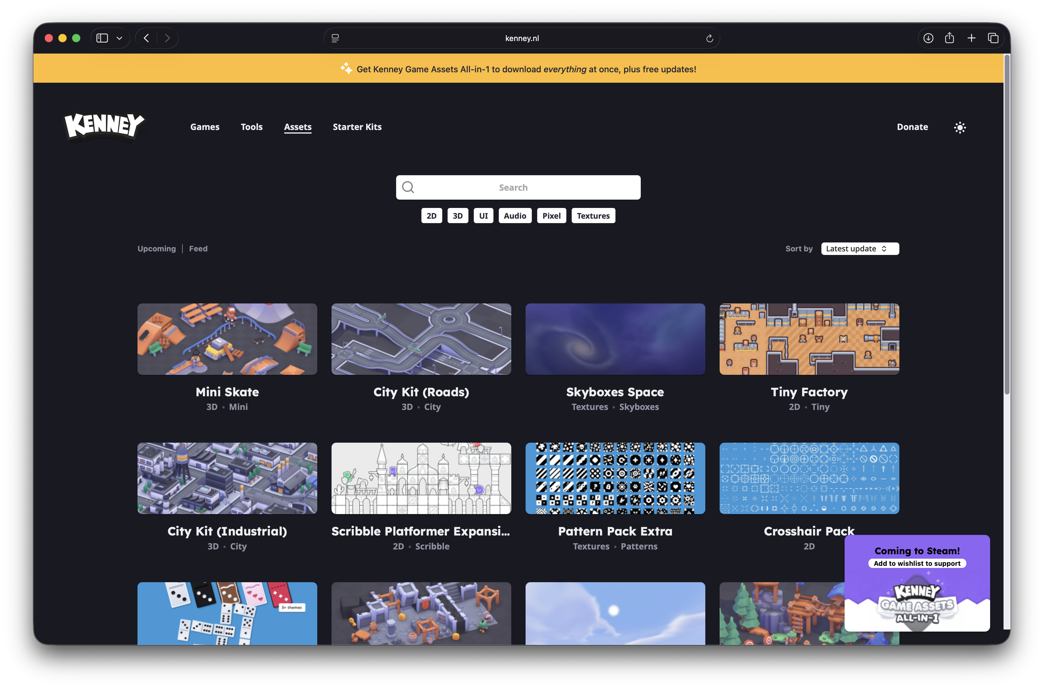This screenshot has height=689, width=1044.
Task: Click the Upcoming link
Action: coord(157,248)
